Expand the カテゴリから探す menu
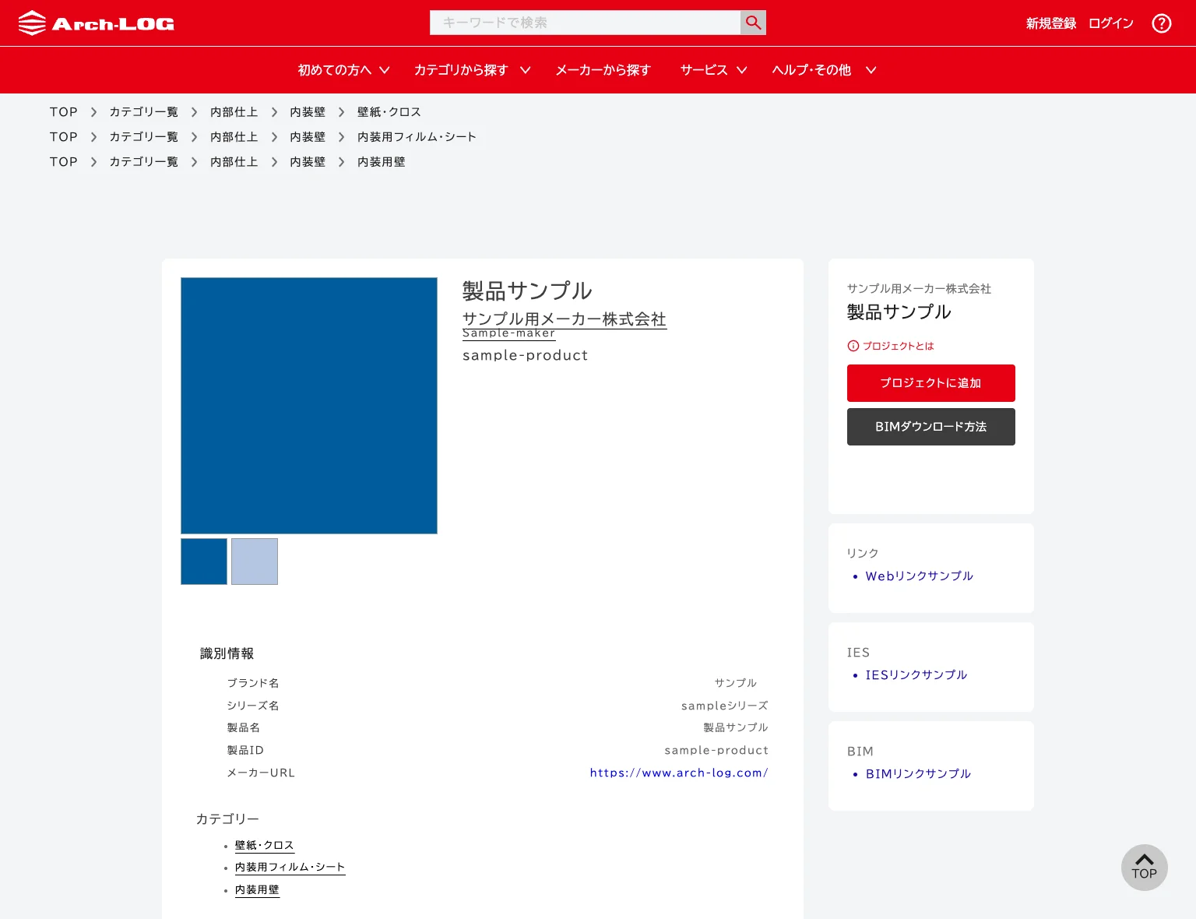Screen dimensions: 1196x919 472,70
